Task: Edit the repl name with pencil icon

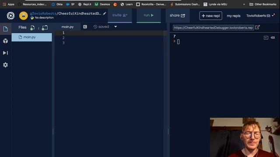Action: click(x=105, y=14)
